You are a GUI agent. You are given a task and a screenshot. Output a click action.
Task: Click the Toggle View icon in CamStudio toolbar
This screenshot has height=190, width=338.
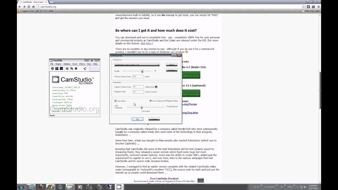67,69
